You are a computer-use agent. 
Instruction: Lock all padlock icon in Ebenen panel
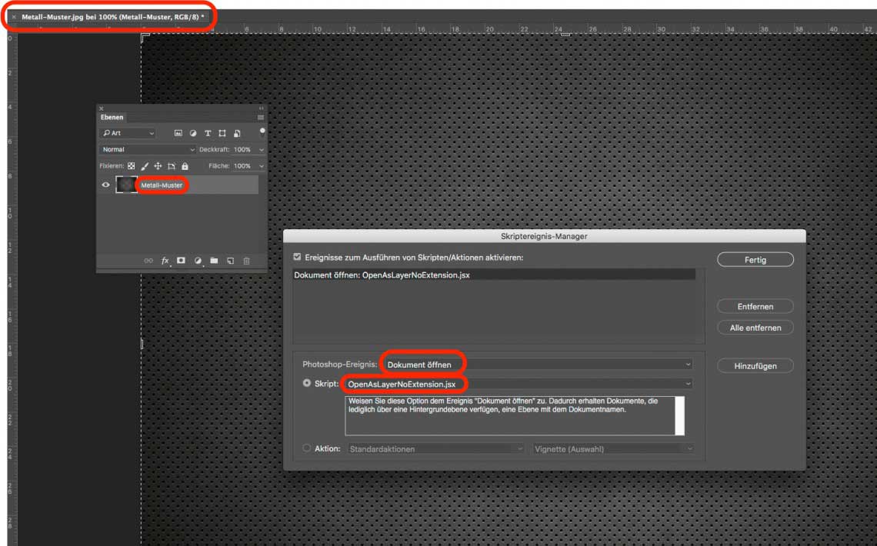[185, 166]
